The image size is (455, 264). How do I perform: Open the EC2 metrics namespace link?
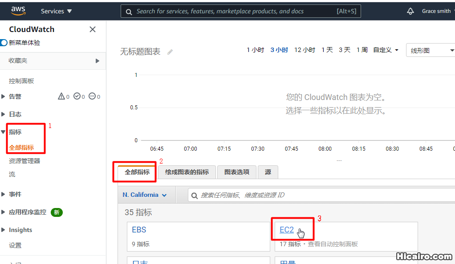coord(286,229)
